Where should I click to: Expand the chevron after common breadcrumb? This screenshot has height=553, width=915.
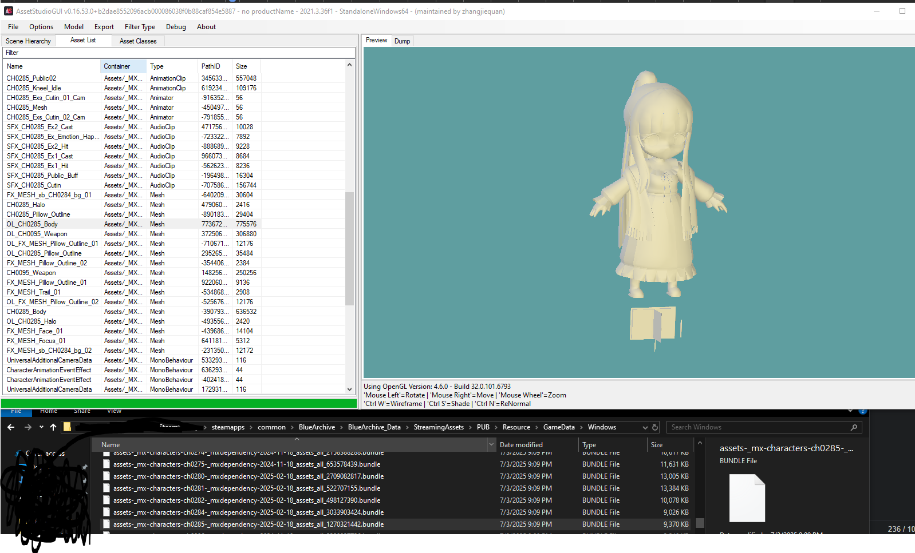click(x=292, y=427)
